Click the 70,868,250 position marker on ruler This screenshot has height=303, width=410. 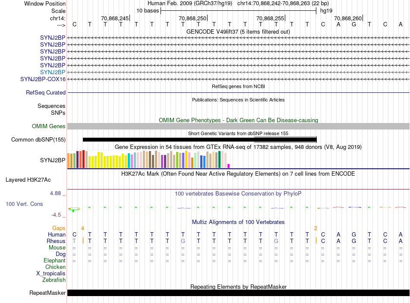pos(192,18)
